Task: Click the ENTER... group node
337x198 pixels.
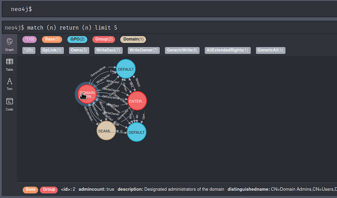Action: 137,101
